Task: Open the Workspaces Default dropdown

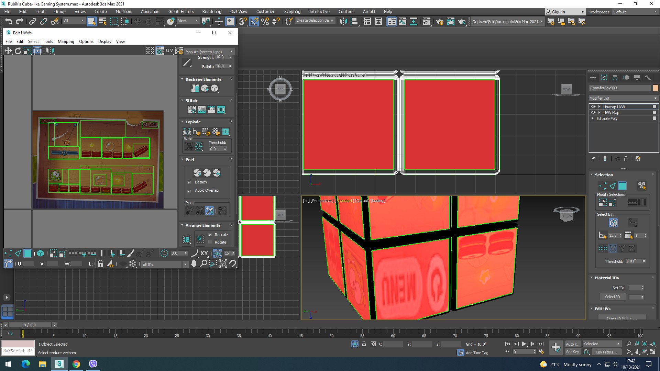Action: 635,12
